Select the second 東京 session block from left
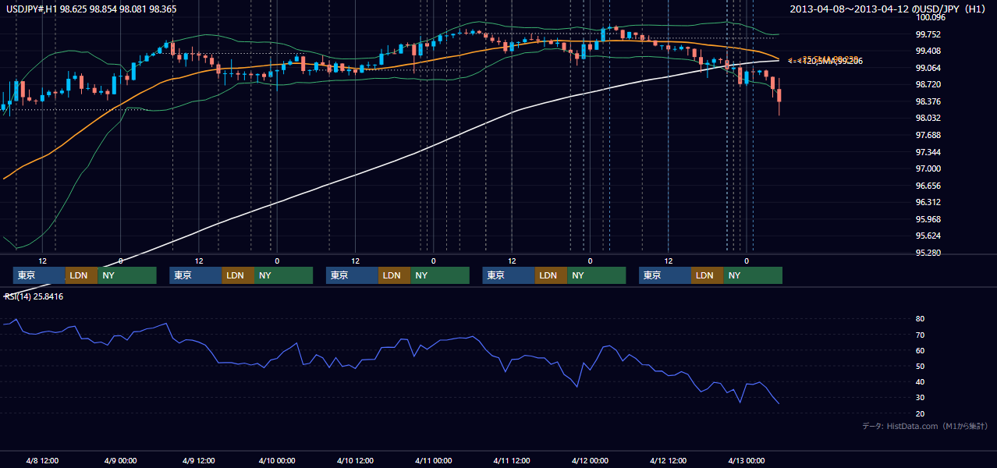The height and width of the screenshot is (468, 997). 196,275
